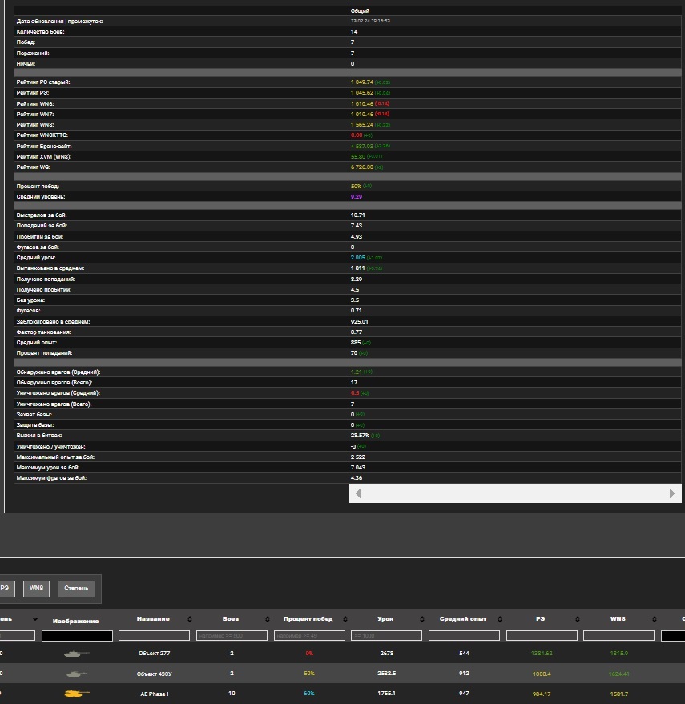Click the Урон filter input box
Viewport: 685px width, 704px height.
(385, 636)
